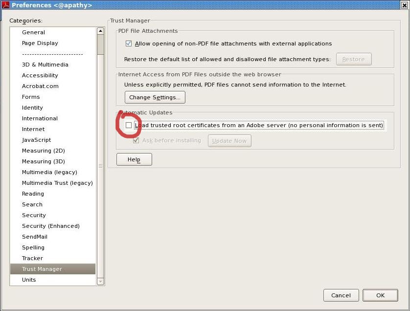Enable loading trusted root certificates checkbox
The image size is (410, 311).
[129, 125]
